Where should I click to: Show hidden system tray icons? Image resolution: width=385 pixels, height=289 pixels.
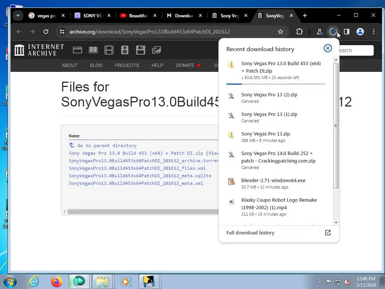(320, 282)
